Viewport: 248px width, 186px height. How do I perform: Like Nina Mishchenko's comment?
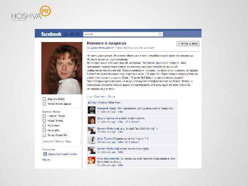pyautogui.click(x=121, y=165)
